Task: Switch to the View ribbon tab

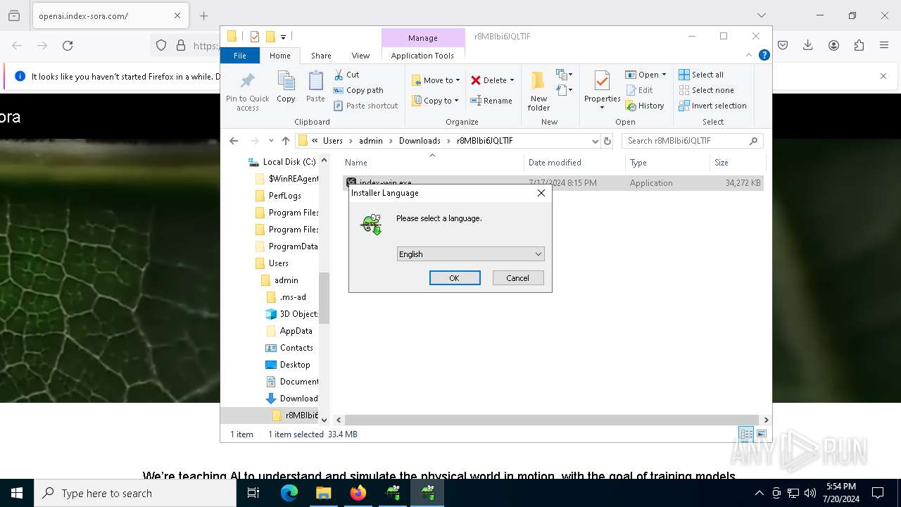Action: click(360, 56)
